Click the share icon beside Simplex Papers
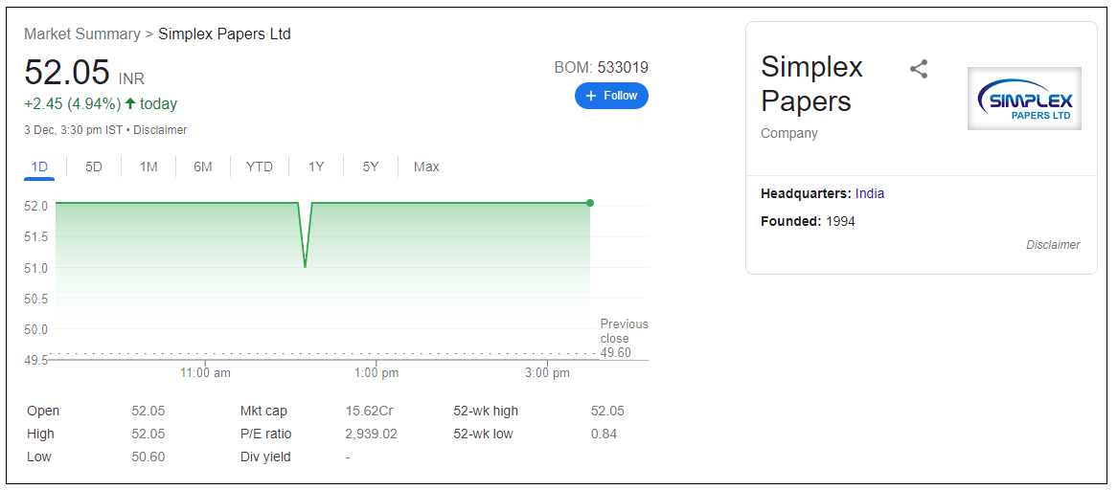Viewport: 1118px width, 490px height. (x=918, y=69)
